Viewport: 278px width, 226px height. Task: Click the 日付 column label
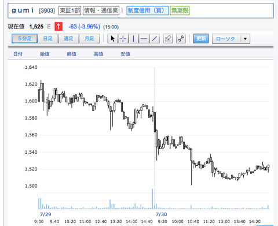pyautogui.click(x=18, y=54)
